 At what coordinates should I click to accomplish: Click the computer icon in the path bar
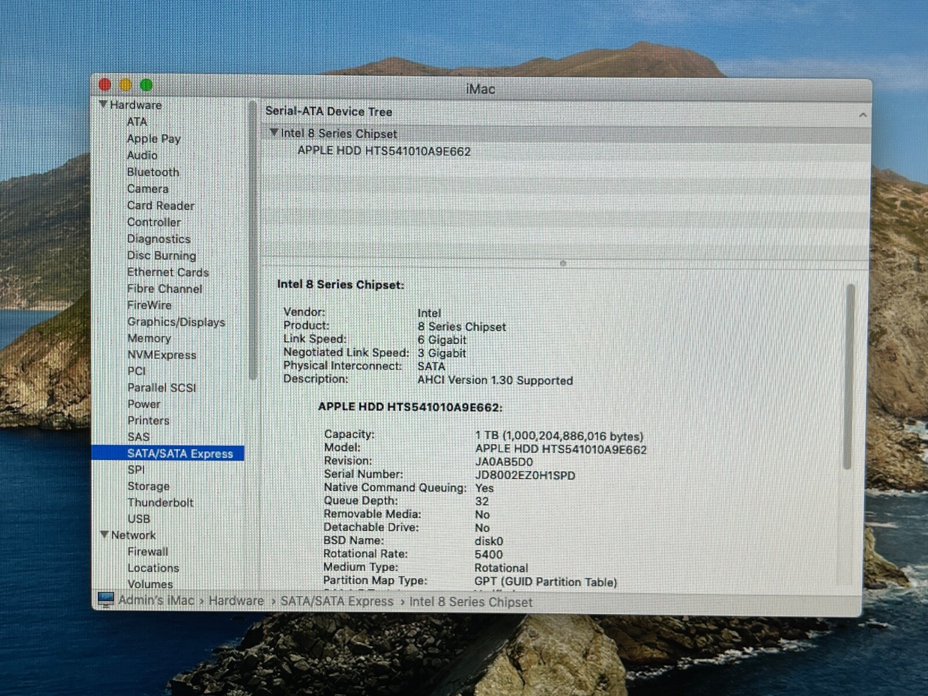click(106, 600)
